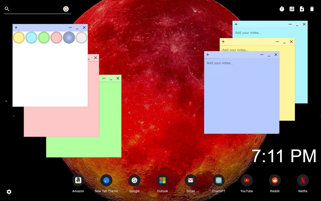Image resolution: width=321 pixels, height=201 pixels.
Task: Choose the cyan color circle
Action: [x=31, y=38]
